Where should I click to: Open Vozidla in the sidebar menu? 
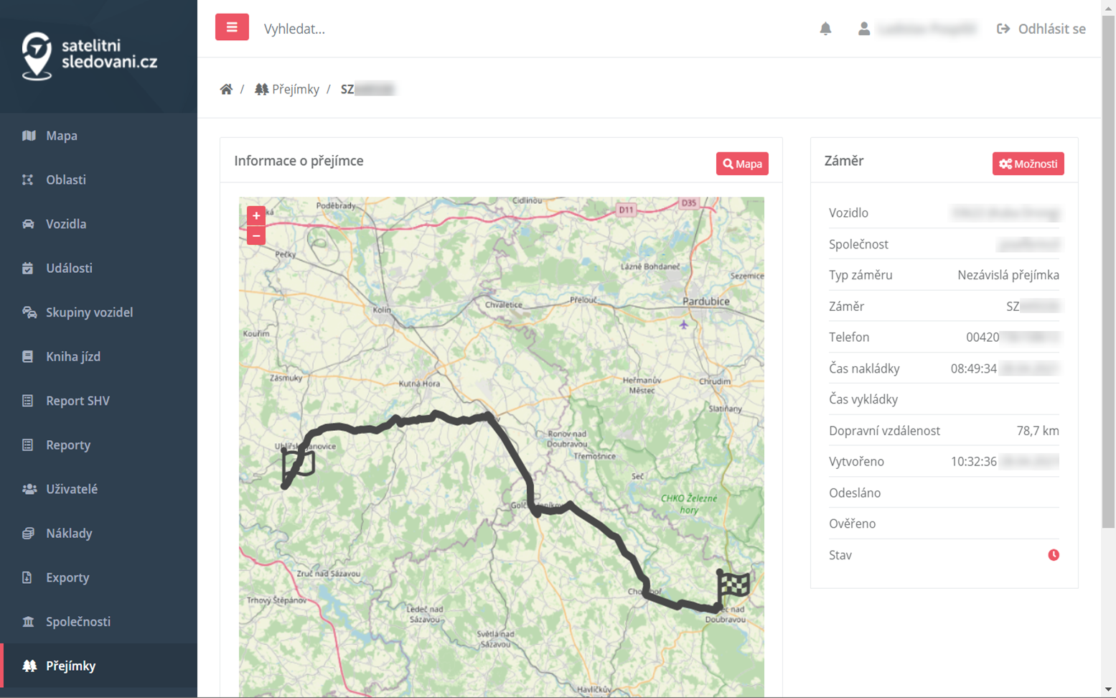coord(66,224)
